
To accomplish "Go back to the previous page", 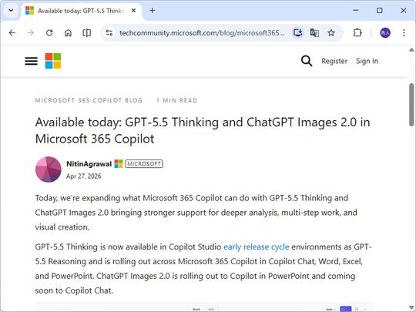I will point(12,33).
